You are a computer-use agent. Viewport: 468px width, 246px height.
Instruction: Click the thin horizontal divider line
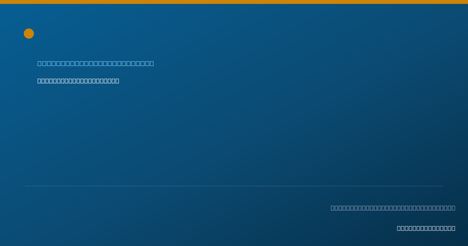(234, 186)
